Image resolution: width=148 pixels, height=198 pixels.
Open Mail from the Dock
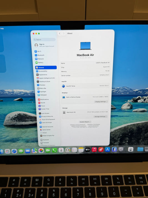[x=27, y=151]
